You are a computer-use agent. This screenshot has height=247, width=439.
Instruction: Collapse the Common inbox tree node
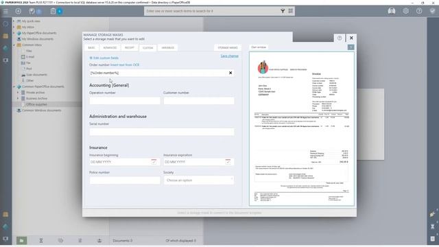(14, 45)
